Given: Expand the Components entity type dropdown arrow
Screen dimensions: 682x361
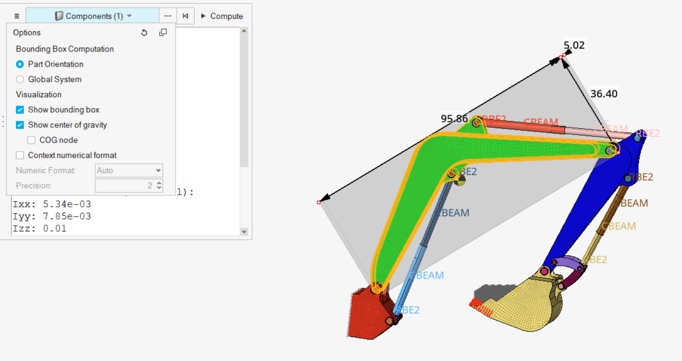Looking at the screenshot, I should coord(129,16).
